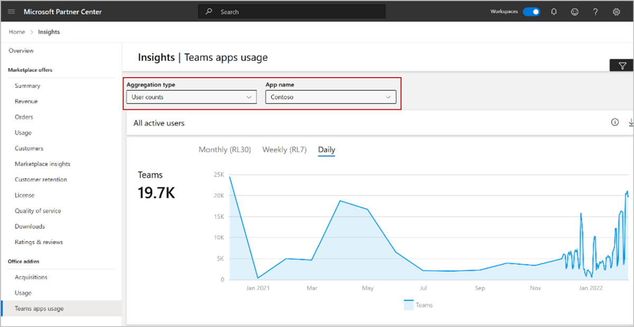634x327 pixels.
Task: Download the All active users data
Action: (631, 123)
